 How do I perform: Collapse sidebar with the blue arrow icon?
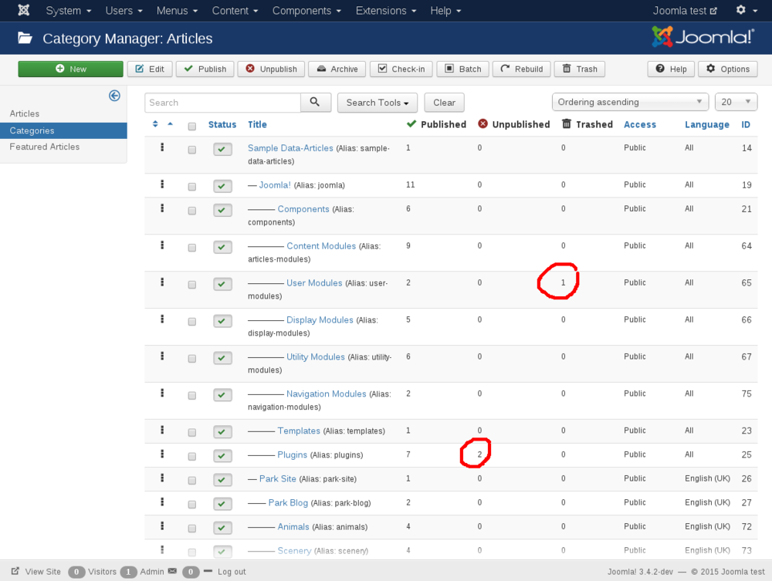pyautogui.click(x=114, y=96)
